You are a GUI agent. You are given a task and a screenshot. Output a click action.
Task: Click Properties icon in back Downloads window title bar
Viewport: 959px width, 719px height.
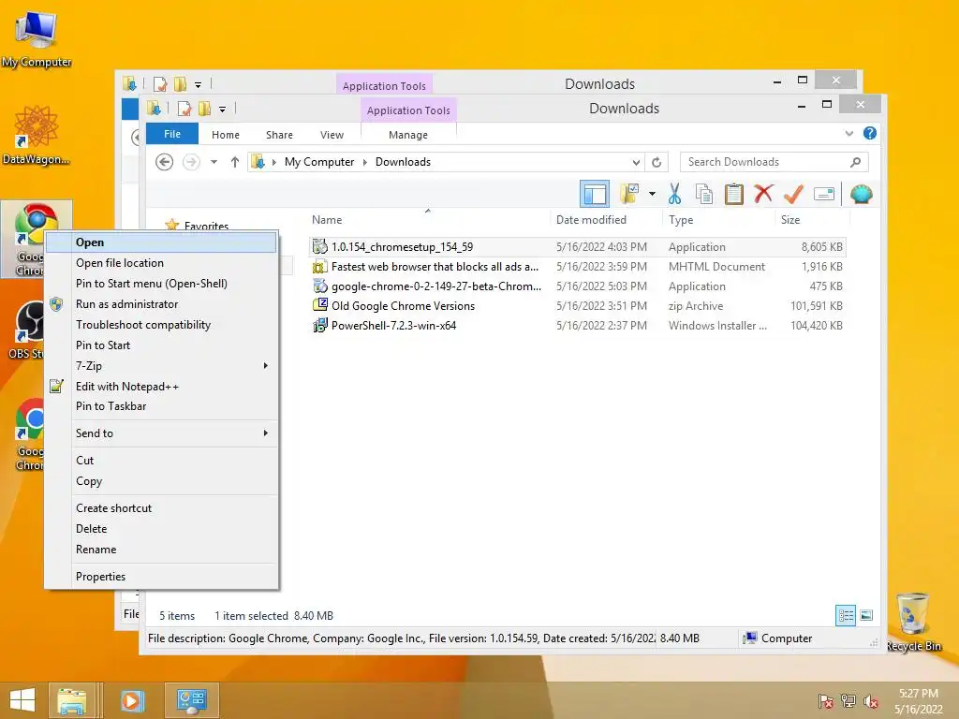click(160, 83)
